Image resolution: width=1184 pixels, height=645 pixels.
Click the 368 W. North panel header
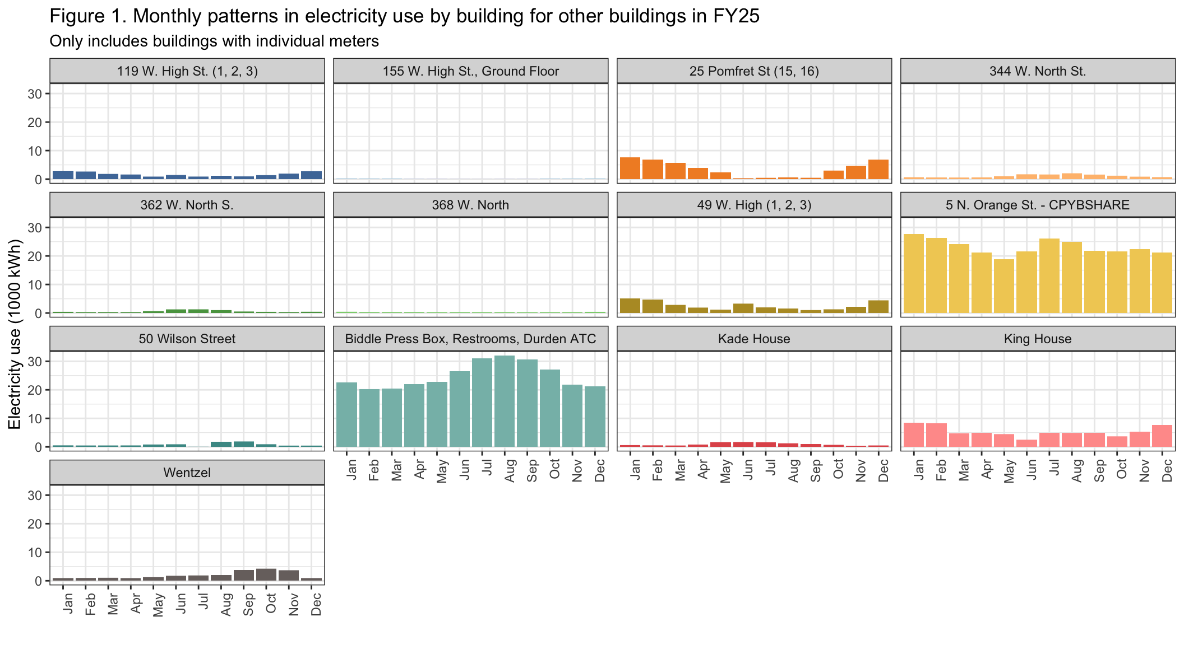470,205
